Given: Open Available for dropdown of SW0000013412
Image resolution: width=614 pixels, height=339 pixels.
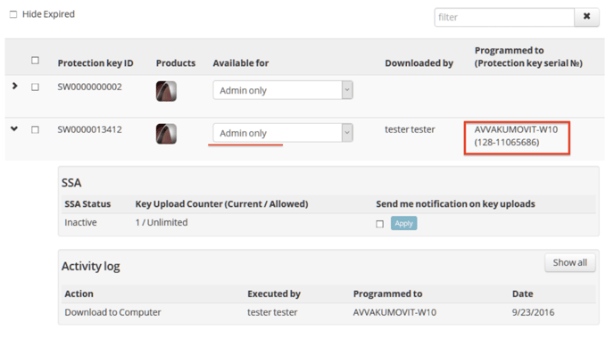Looking at the screenshot, I should [283, 133].
